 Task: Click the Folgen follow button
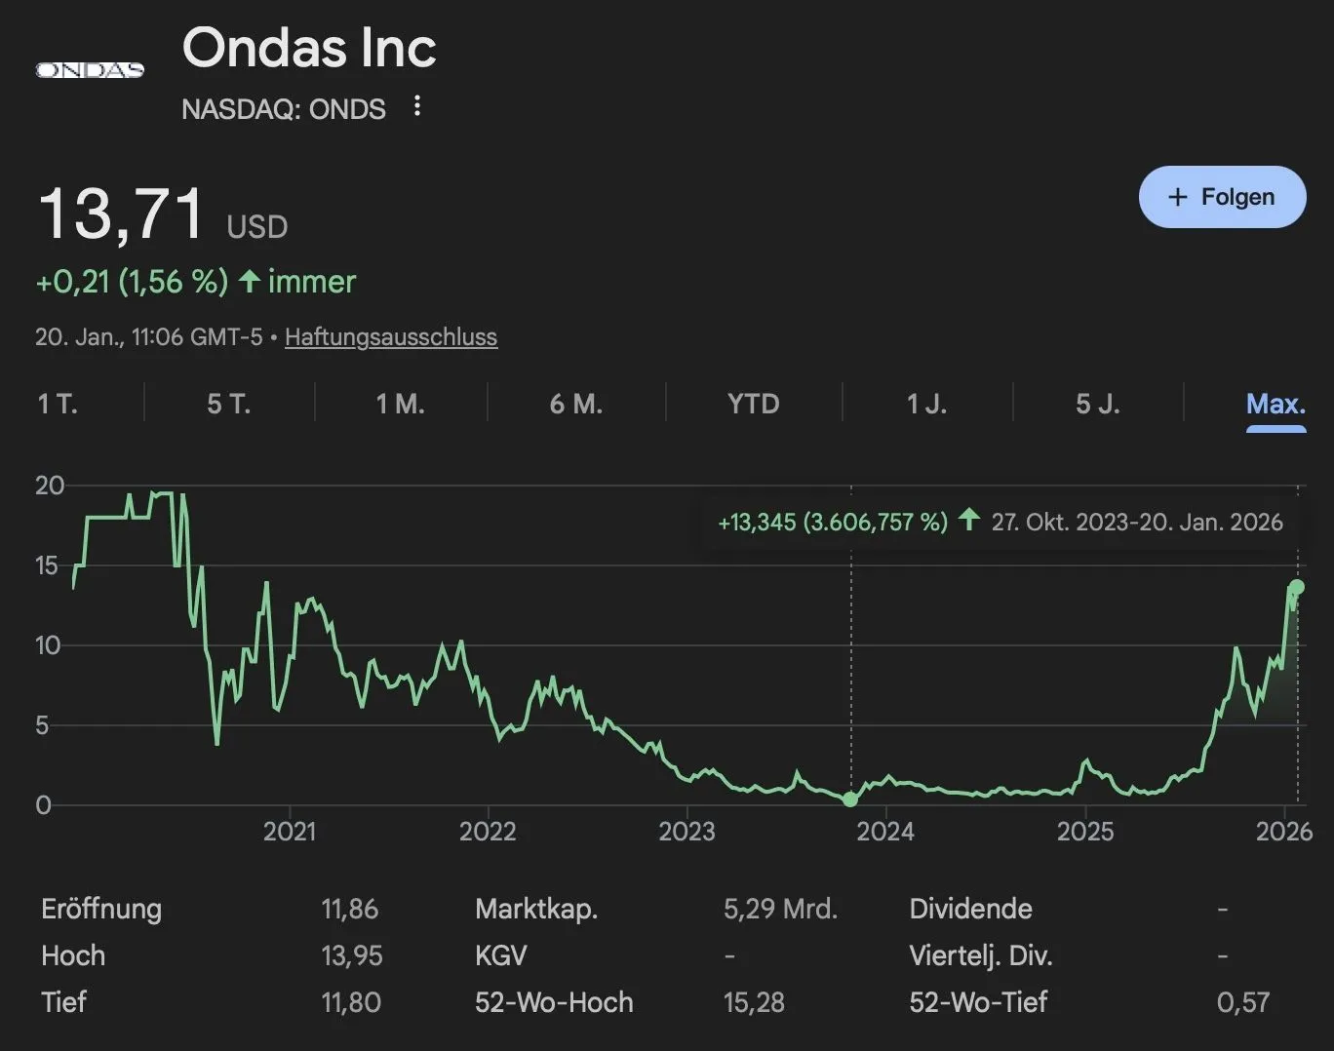1222,197
